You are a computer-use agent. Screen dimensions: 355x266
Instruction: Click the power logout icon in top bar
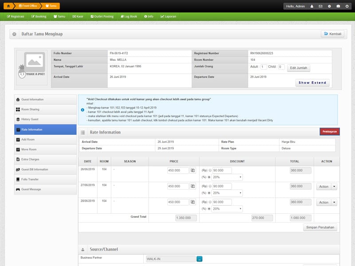pyautogui.click(x=347, y=6)
